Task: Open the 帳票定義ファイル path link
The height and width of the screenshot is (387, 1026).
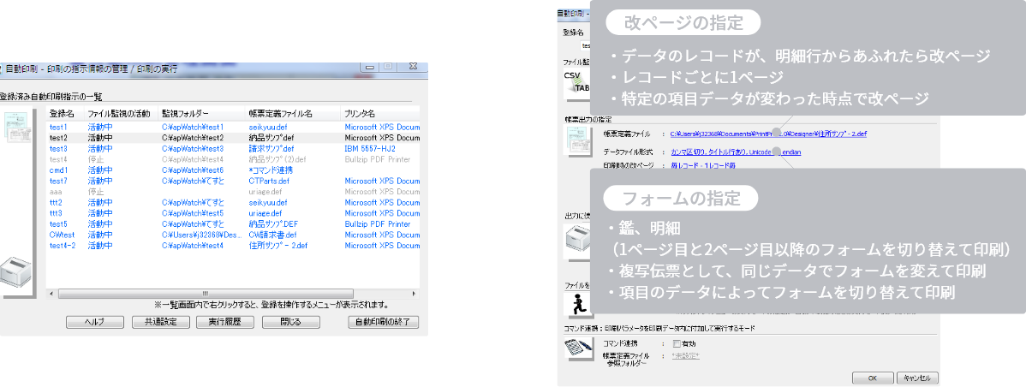Action: 768,134
